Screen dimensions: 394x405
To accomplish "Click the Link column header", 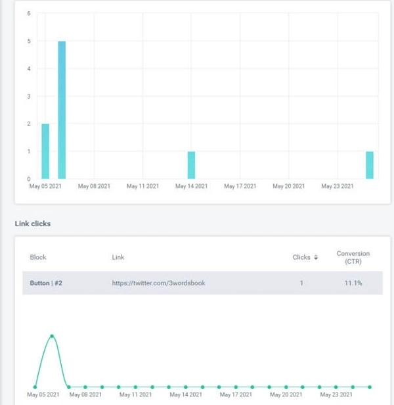I will click(118, 257).
